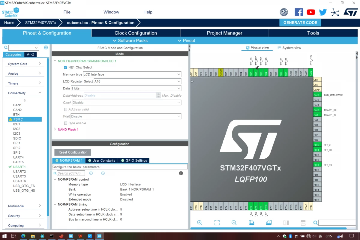Click the pinout horizontal scrollbar
360x240 pixels.
click(x=268, y=229)
